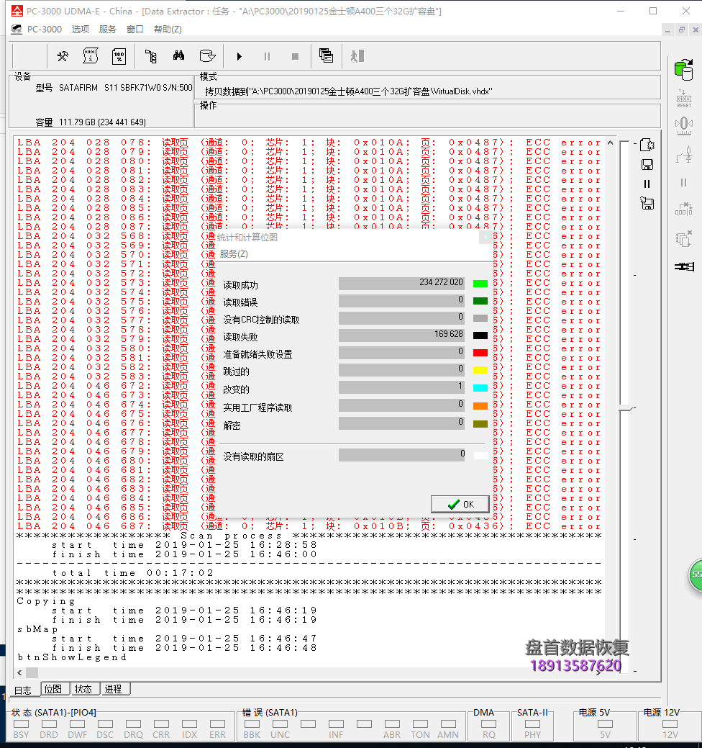Click the 改变的 value field showing 1
702x748 pixels.
401,387
